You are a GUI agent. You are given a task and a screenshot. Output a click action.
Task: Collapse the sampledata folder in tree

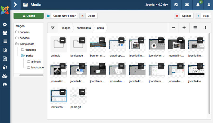[x=17, y=44]
